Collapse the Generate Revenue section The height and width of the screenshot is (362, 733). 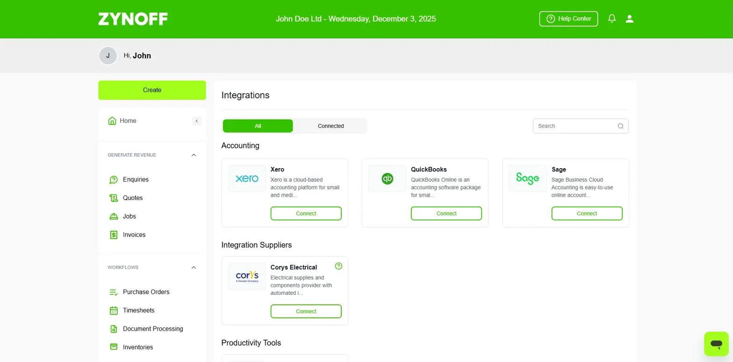[x=194, y=155]
